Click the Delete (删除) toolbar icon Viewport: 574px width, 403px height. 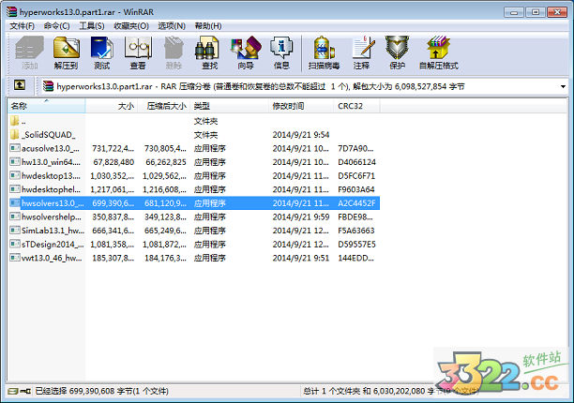coord(174,48)
